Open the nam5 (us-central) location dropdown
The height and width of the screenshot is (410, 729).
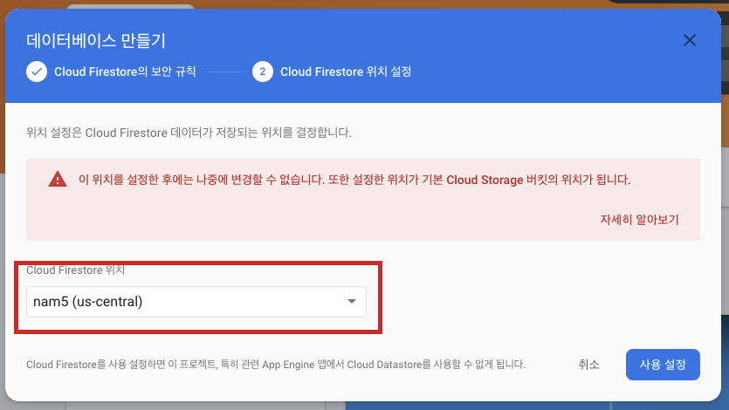click(196, 302)
